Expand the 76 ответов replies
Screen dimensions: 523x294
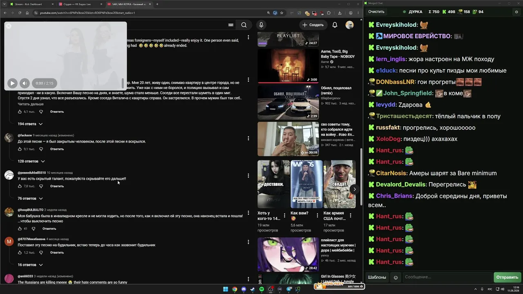pos(30,198)
